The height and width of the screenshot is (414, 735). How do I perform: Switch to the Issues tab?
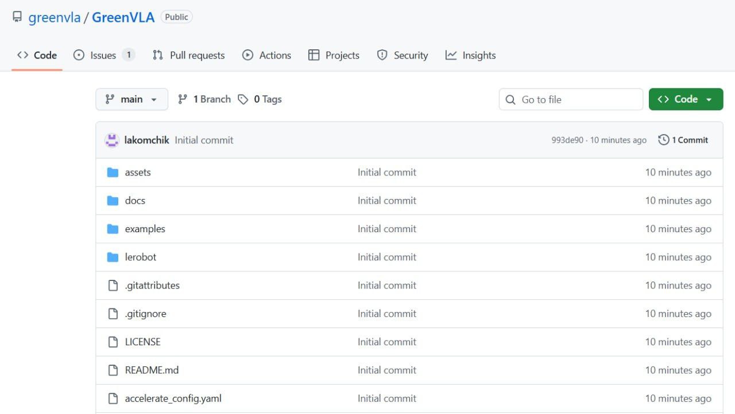104,55
